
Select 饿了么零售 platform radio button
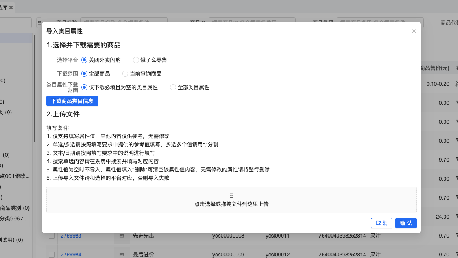click(136, 60)
